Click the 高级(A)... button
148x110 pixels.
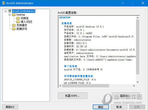point(126,96)
